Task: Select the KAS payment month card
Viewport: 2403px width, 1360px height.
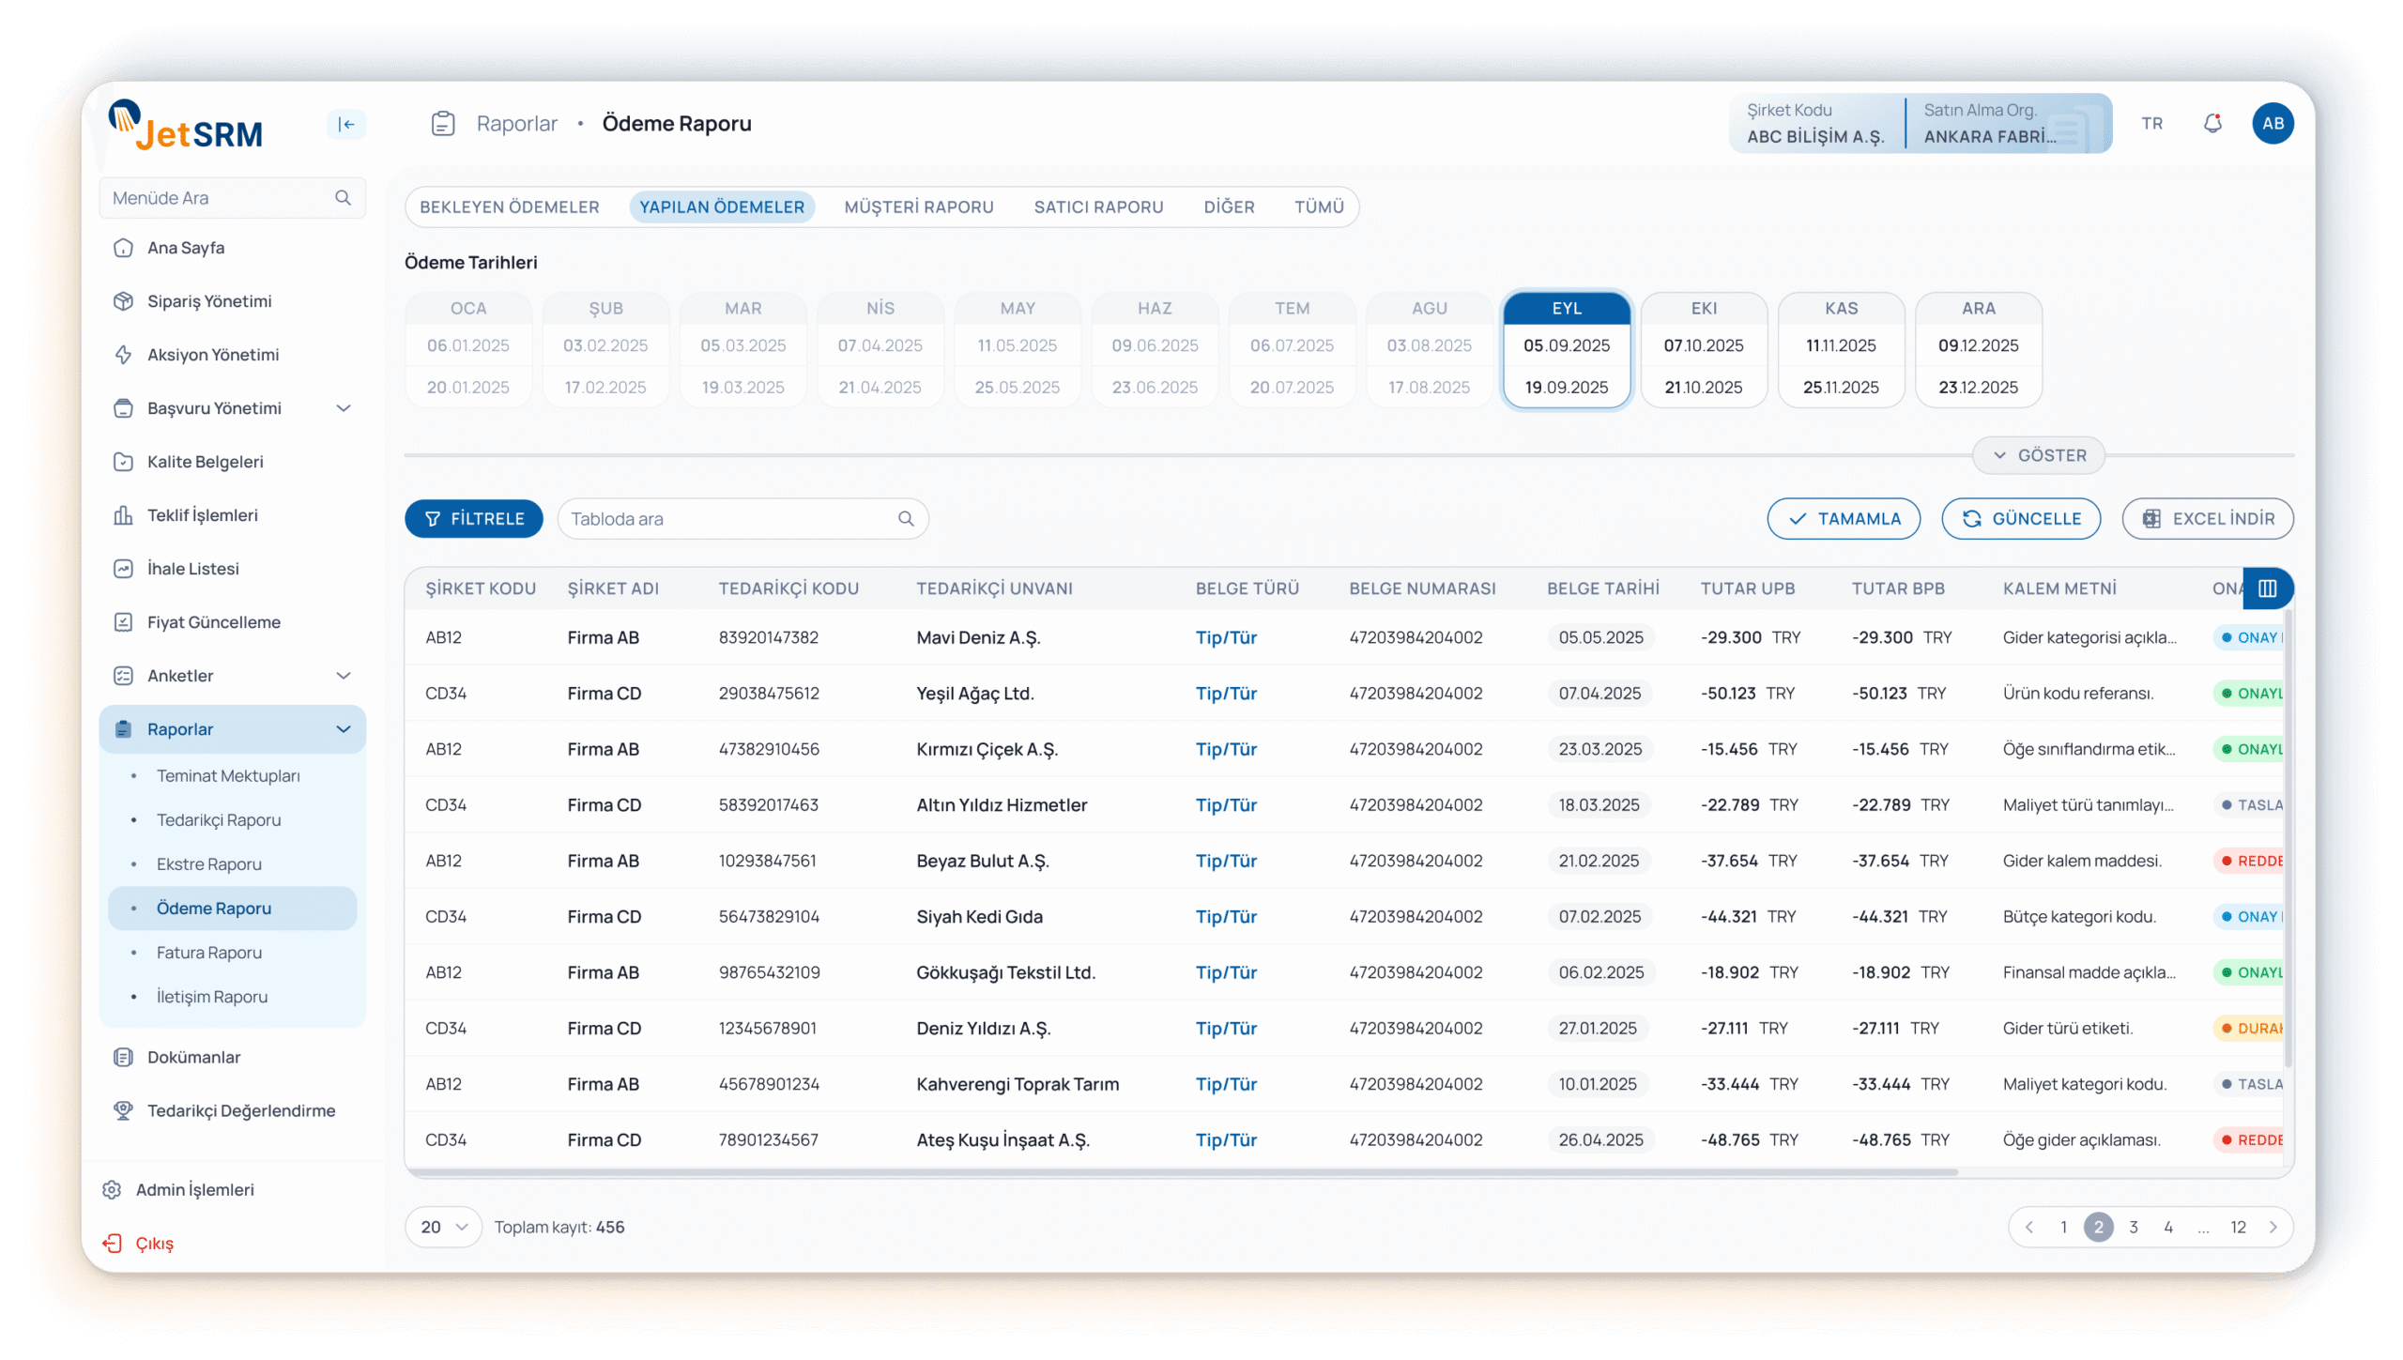Action: click(x=1841, y=349)
